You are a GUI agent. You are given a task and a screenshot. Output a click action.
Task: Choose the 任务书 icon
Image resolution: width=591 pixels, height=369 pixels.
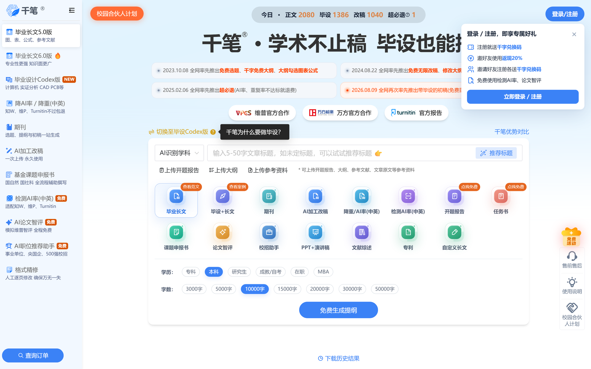tap(501, 200)
